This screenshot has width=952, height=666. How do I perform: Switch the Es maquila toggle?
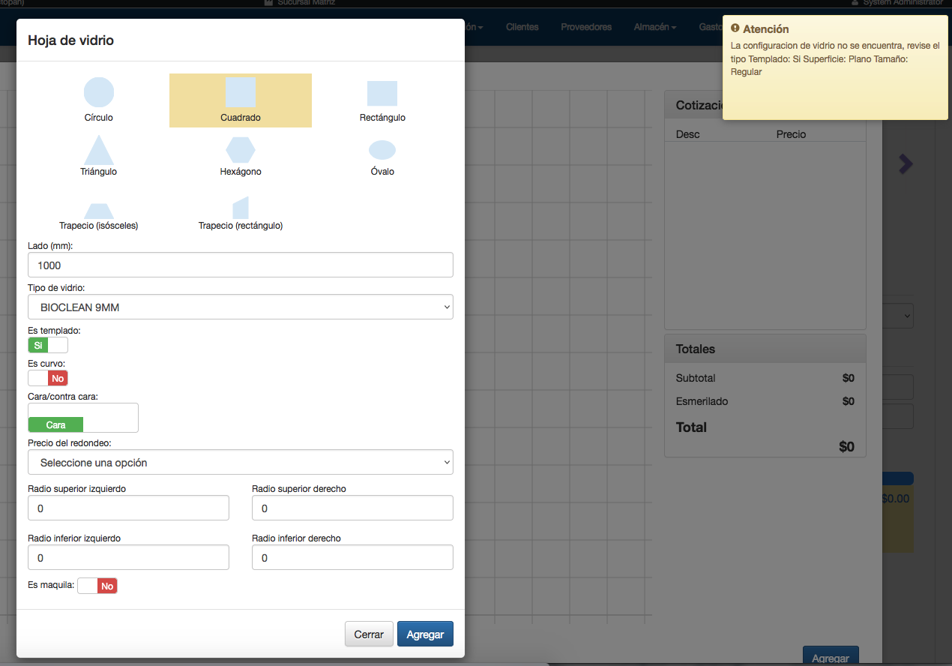97,586
